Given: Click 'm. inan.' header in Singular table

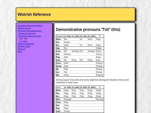Looking at the screenshot, I should 68,36.
